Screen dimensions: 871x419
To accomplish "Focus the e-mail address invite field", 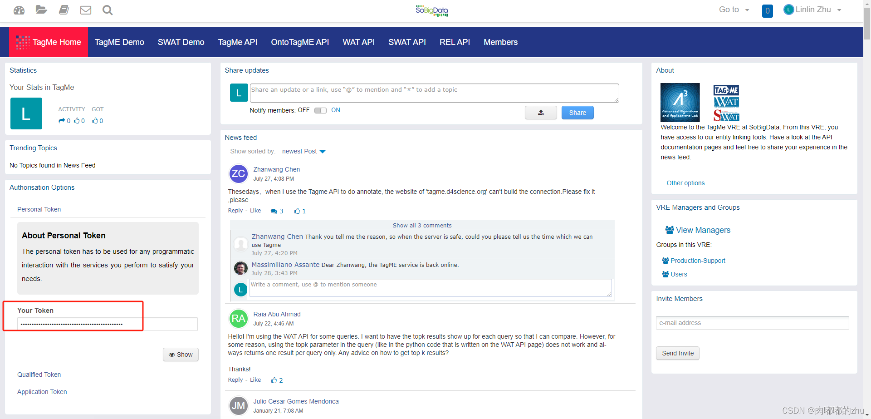I will 752,323.
